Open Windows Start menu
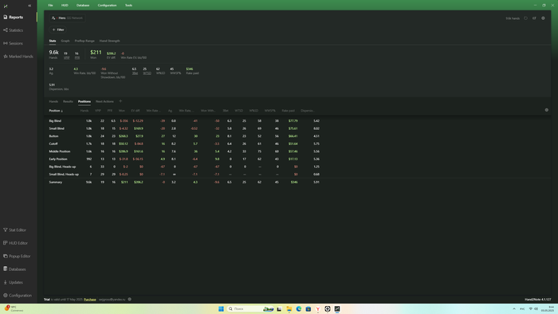The width and height of the screenshot is (558, 314). pos(221,308)
